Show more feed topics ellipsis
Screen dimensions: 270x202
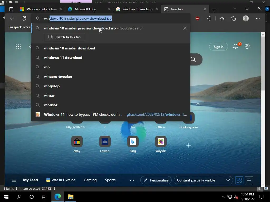(x=132, y=180)
